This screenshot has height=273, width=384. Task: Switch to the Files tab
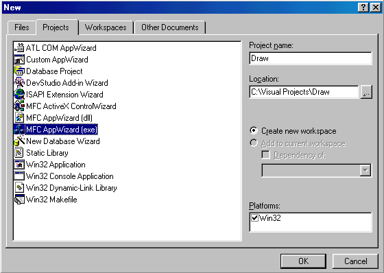click(x=22, y=27)
